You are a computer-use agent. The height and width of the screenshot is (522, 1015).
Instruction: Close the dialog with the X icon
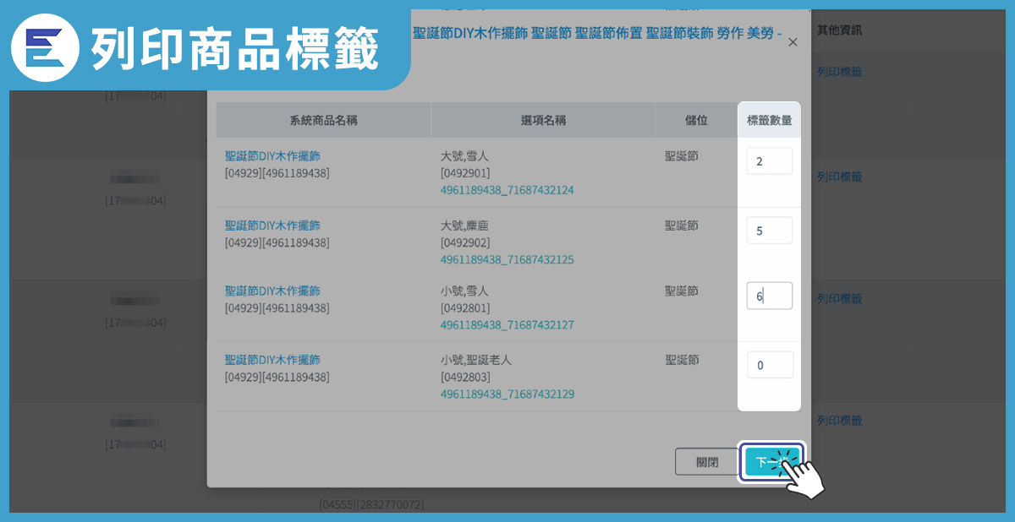click(x=792, y=42)
